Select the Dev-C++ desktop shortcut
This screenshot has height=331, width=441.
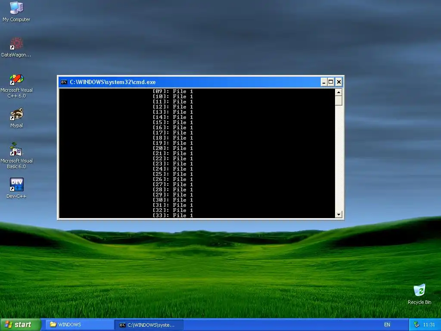tap(17, 188)
